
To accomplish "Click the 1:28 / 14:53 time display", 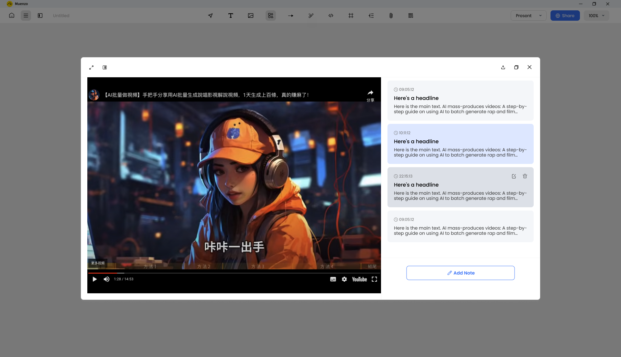I will pos(124,279).
